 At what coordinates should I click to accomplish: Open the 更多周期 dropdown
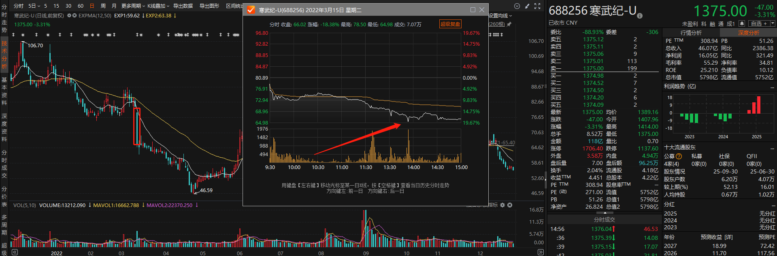coord(133,6)
